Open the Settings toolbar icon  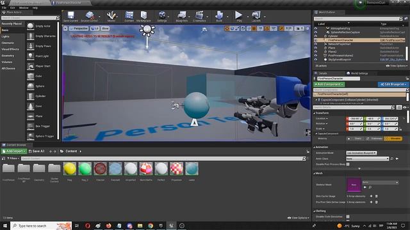tap(162, 15)
